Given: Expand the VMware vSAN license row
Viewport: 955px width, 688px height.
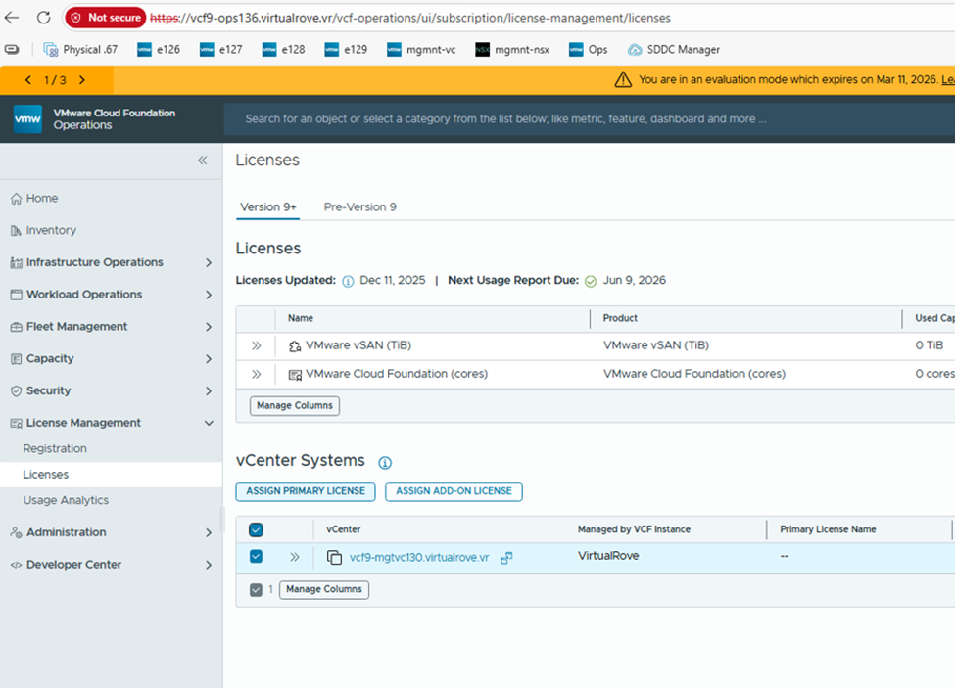Looking at the screenshot, I should pos(256,344).
